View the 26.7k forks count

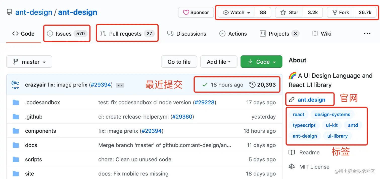(x=365, y=12)
